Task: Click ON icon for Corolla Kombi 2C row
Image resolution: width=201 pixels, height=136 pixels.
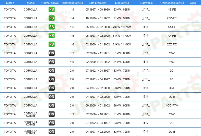Action: click(51, 123)
